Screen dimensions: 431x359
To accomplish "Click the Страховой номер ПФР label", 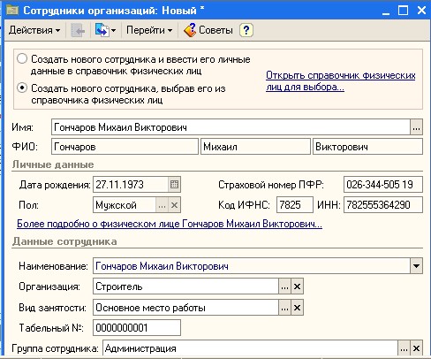I will 271,185.
